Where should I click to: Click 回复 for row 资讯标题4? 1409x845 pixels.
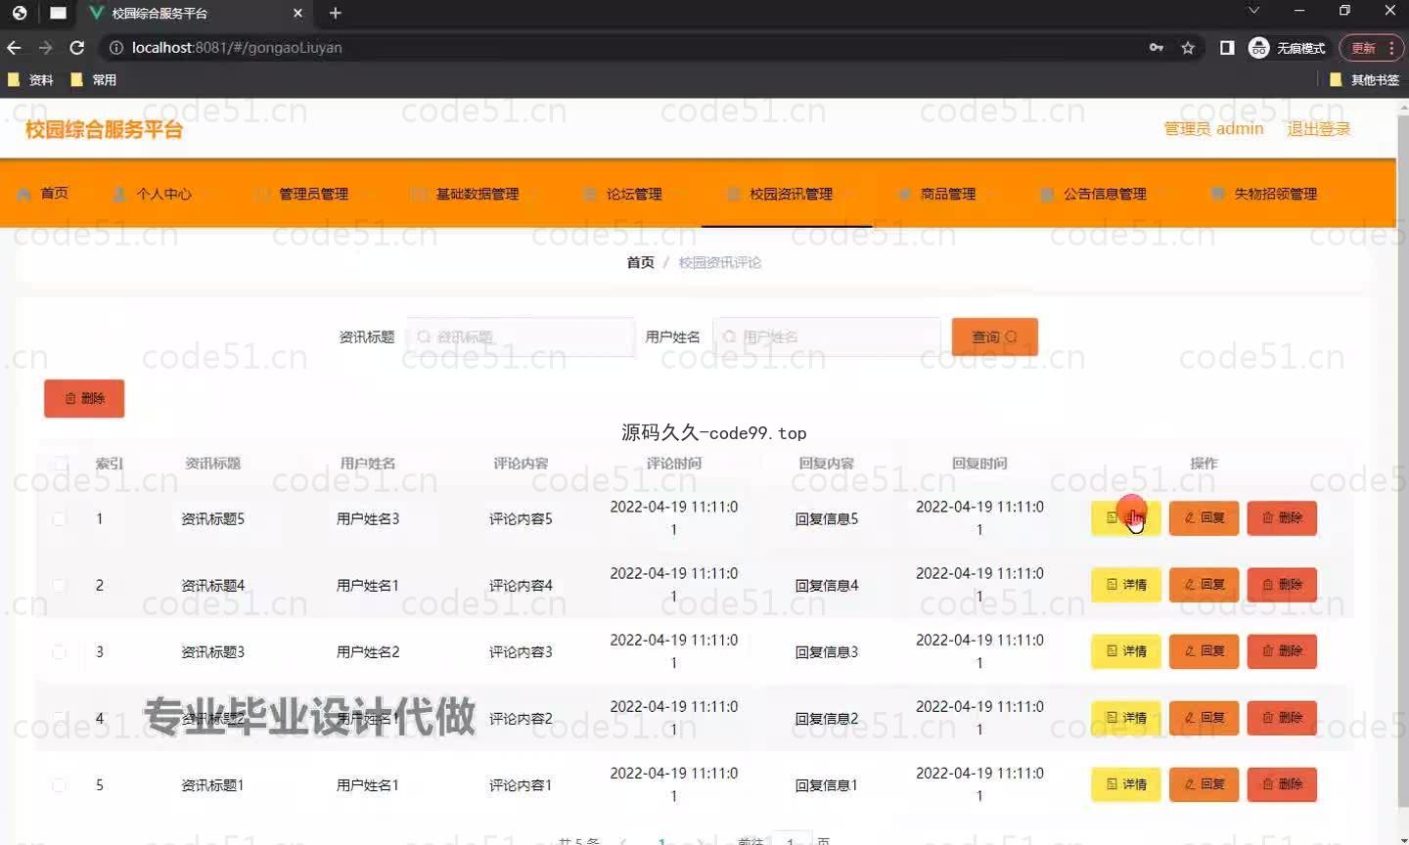pos(1204,585)
